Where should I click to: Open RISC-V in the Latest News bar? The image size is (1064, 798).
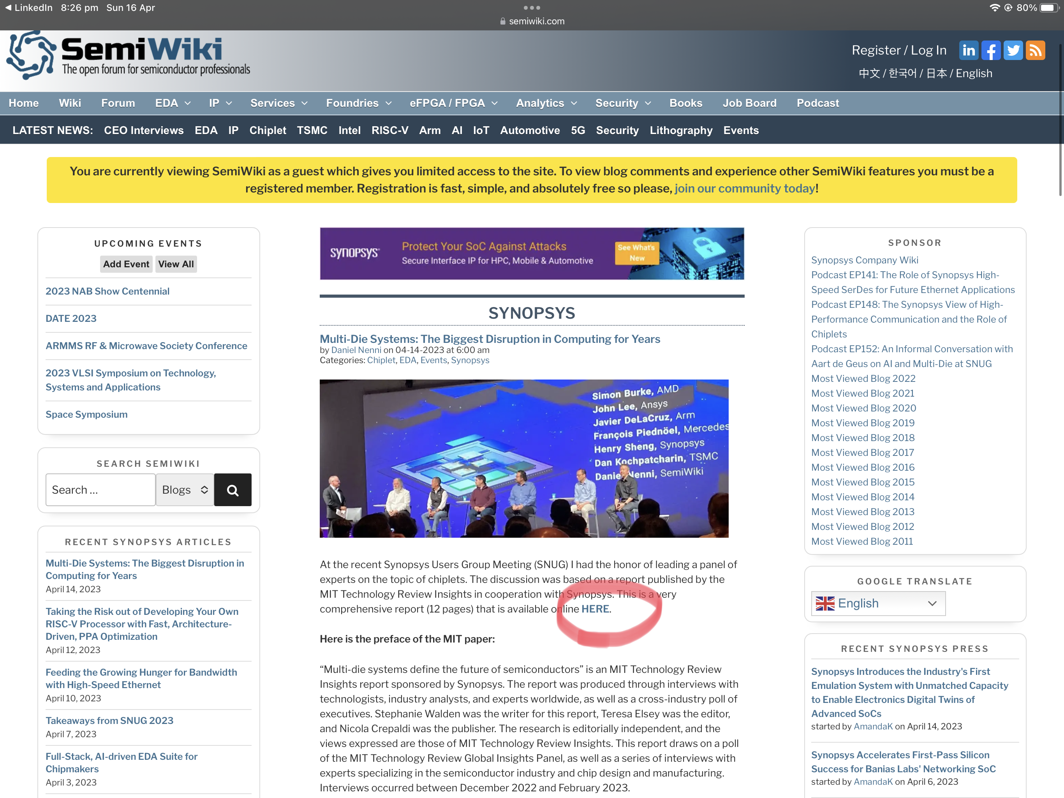coord(389,131)
